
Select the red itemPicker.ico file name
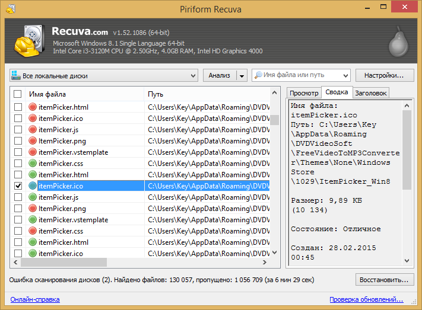(61, 119)
